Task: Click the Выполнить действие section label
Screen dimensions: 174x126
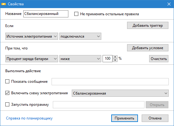Action: (23, 71)
